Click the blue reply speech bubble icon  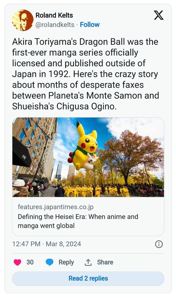pos(49,262)
